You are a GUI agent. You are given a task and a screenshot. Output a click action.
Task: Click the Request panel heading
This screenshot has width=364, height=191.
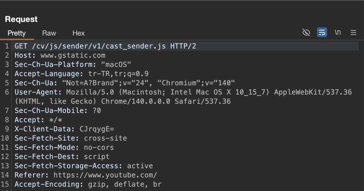(21, 19)
